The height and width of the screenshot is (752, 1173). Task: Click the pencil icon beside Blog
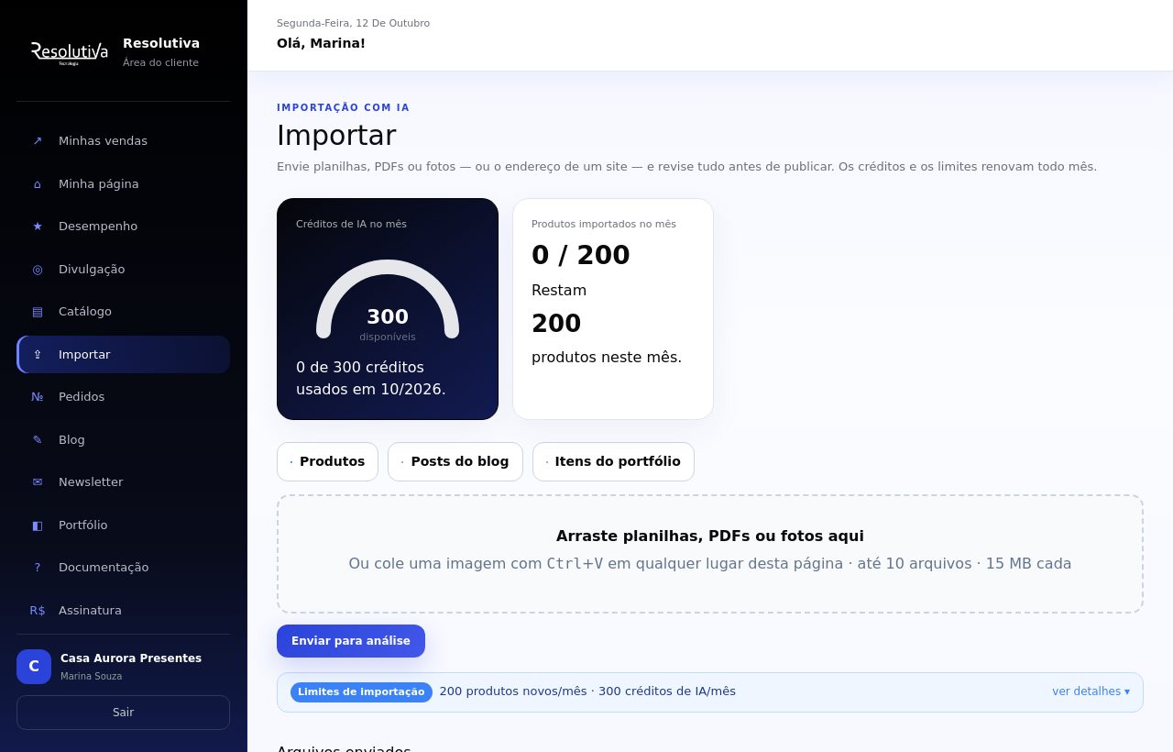pyautogui.click(x=38, y=440)
